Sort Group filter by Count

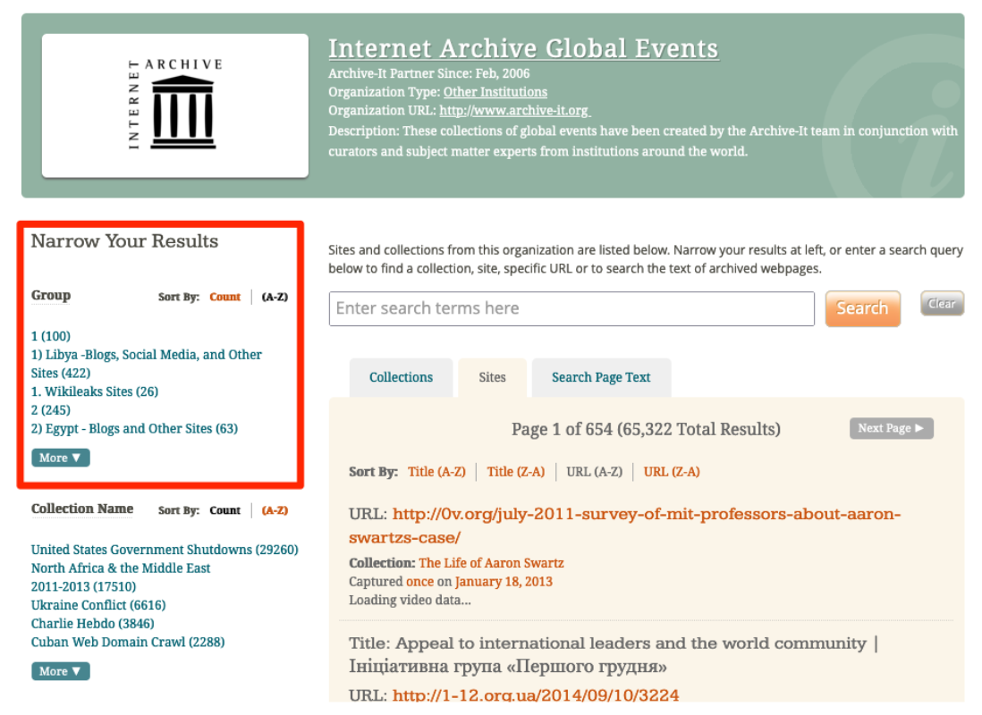click(224, 297)
